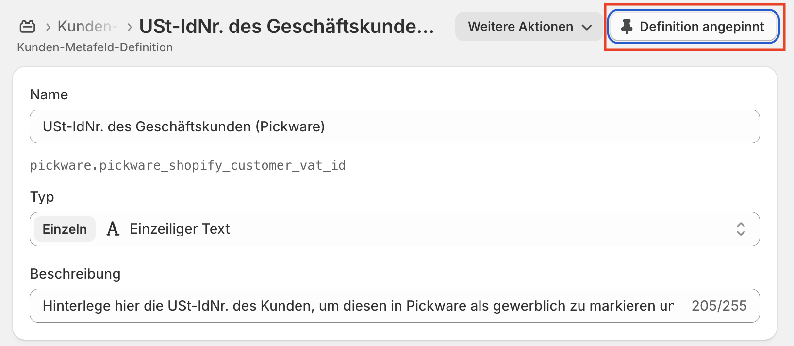Click the USt-IdNr. des Geschäftskunde page title
Screen dimensions: 794x346
click(286, 27)
